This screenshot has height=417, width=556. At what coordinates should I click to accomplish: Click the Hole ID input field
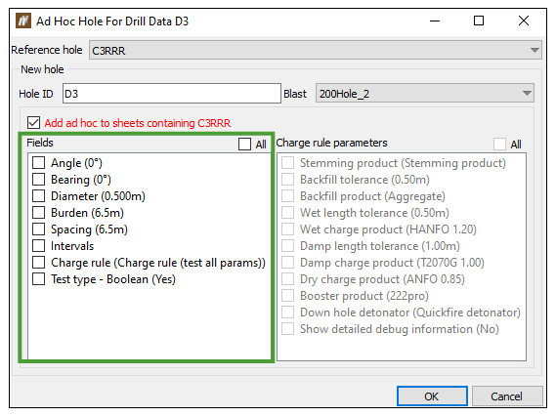[172, 94]
